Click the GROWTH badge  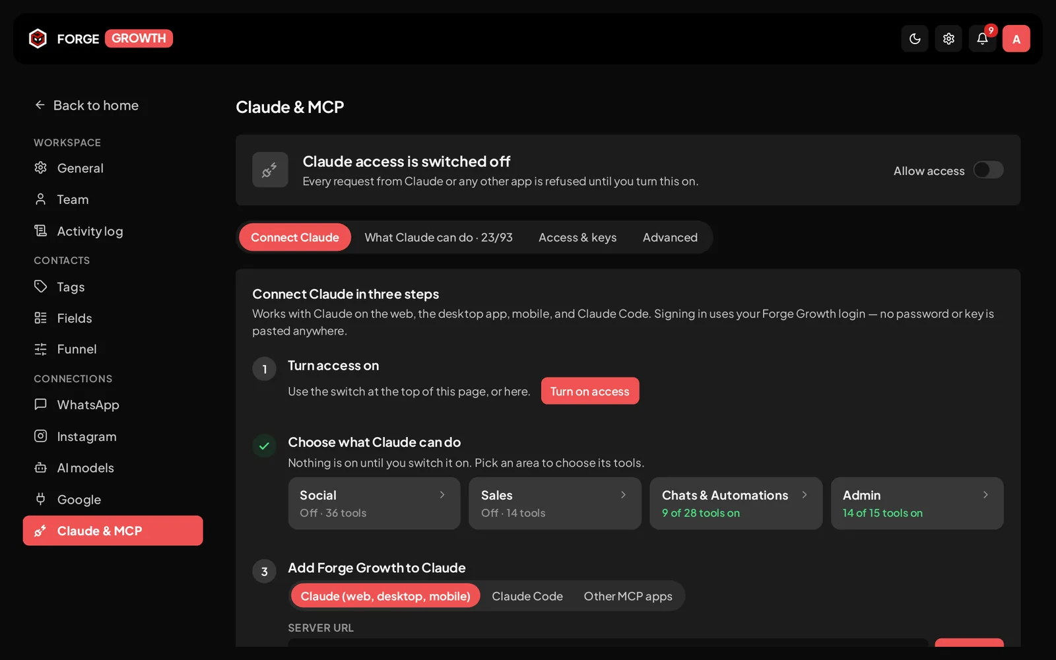(139, 38)
